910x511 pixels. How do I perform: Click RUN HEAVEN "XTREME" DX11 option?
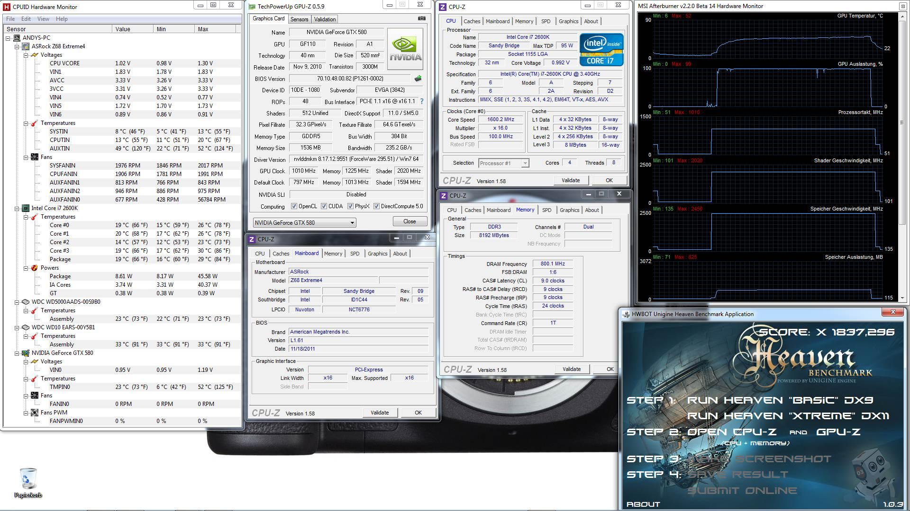[x=788, y=416]
